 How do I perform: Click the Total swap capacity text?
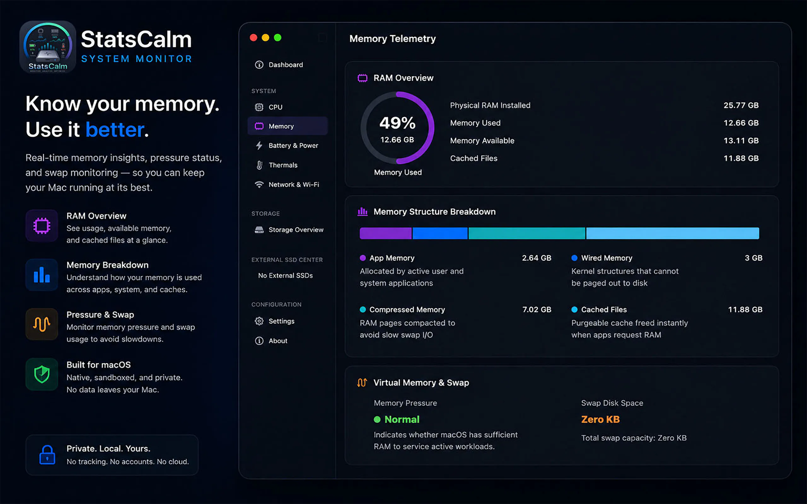(x=634, y=438)
